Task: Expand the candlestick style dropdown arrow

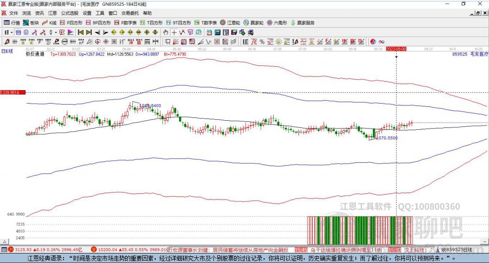Action: tap(56, 32)
